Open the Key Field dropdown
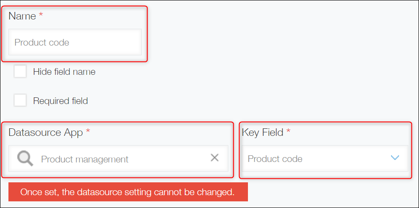The width and height of the screenshot is (419, 208). [323, 158]
